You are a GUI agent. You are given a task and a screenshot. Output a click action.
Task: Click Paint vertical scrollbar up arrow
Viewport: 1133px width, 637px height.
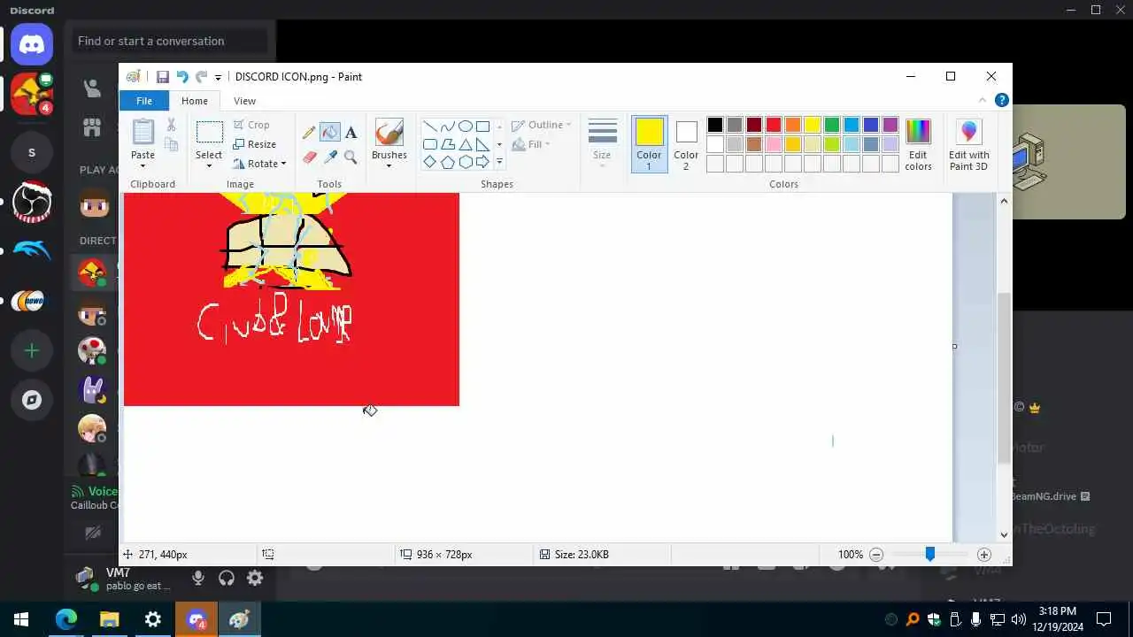tap(1004, 201)
